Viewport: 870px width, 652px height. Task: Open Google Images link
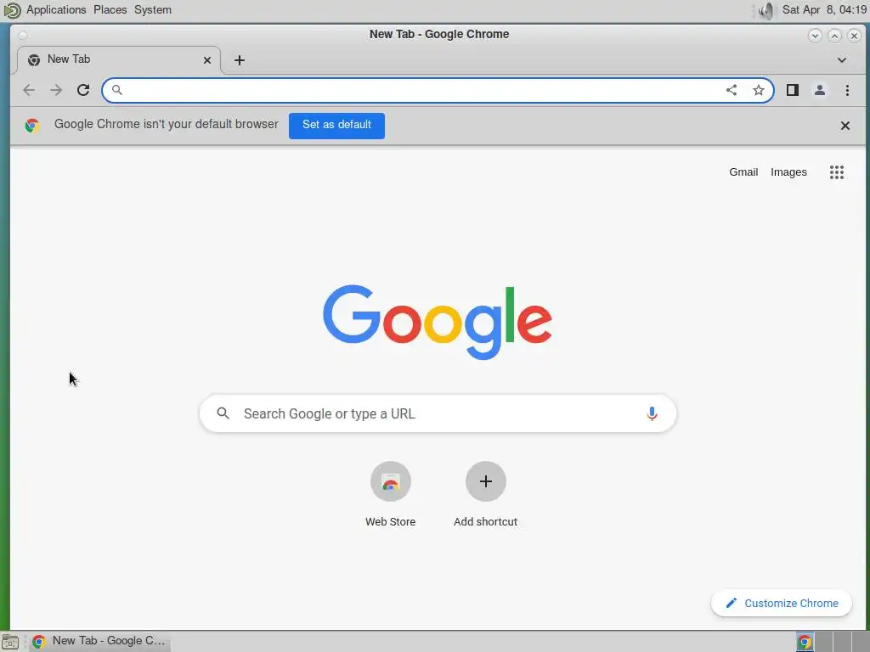pos(788,172)
